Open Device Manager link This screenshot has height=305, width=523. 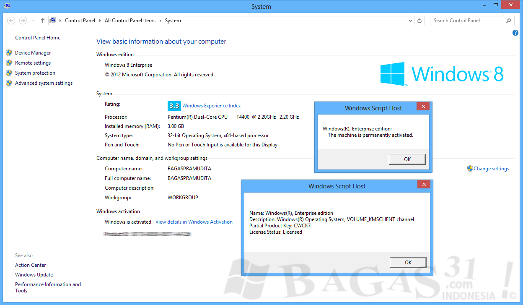pyautogui.click(x=33, y=53)
